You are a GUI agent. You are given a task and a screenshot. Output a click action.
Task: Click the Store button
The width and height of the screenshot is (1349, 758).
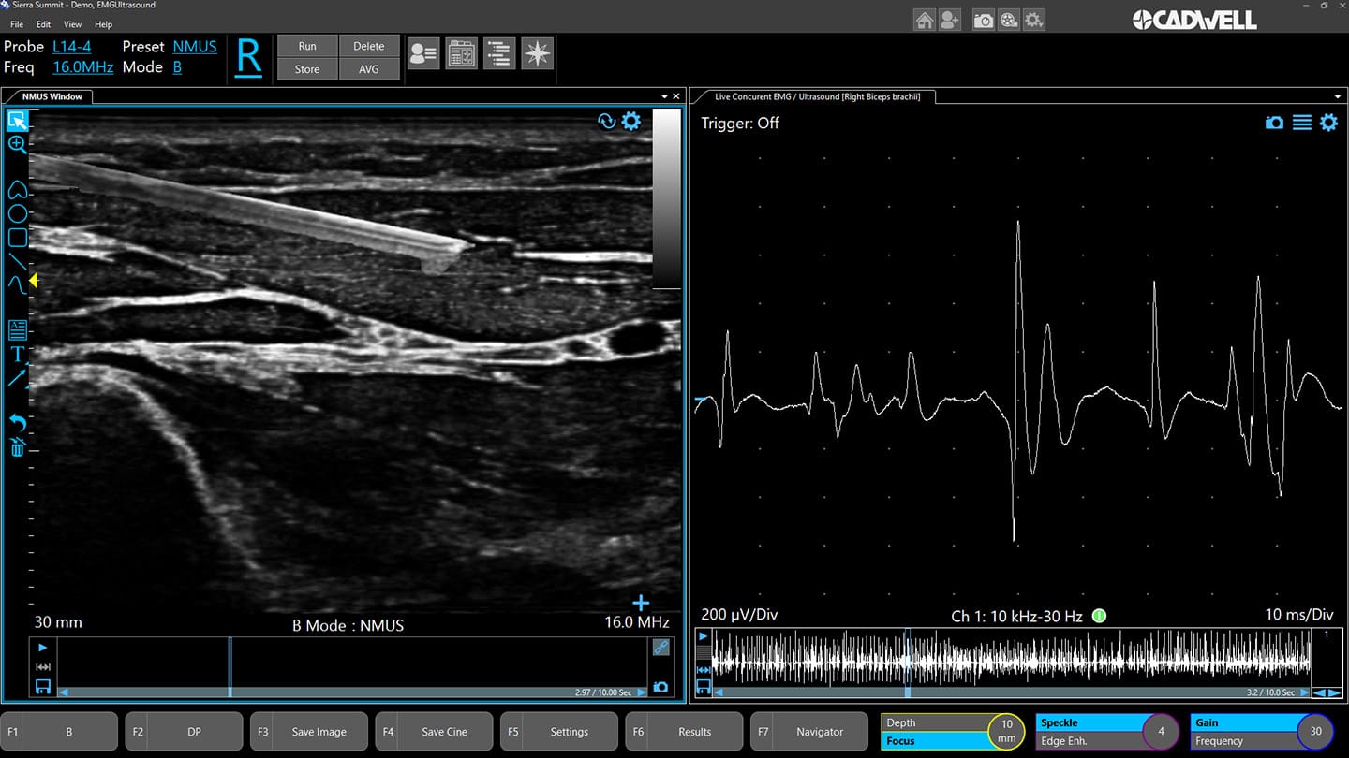click(x=307, y=69)
